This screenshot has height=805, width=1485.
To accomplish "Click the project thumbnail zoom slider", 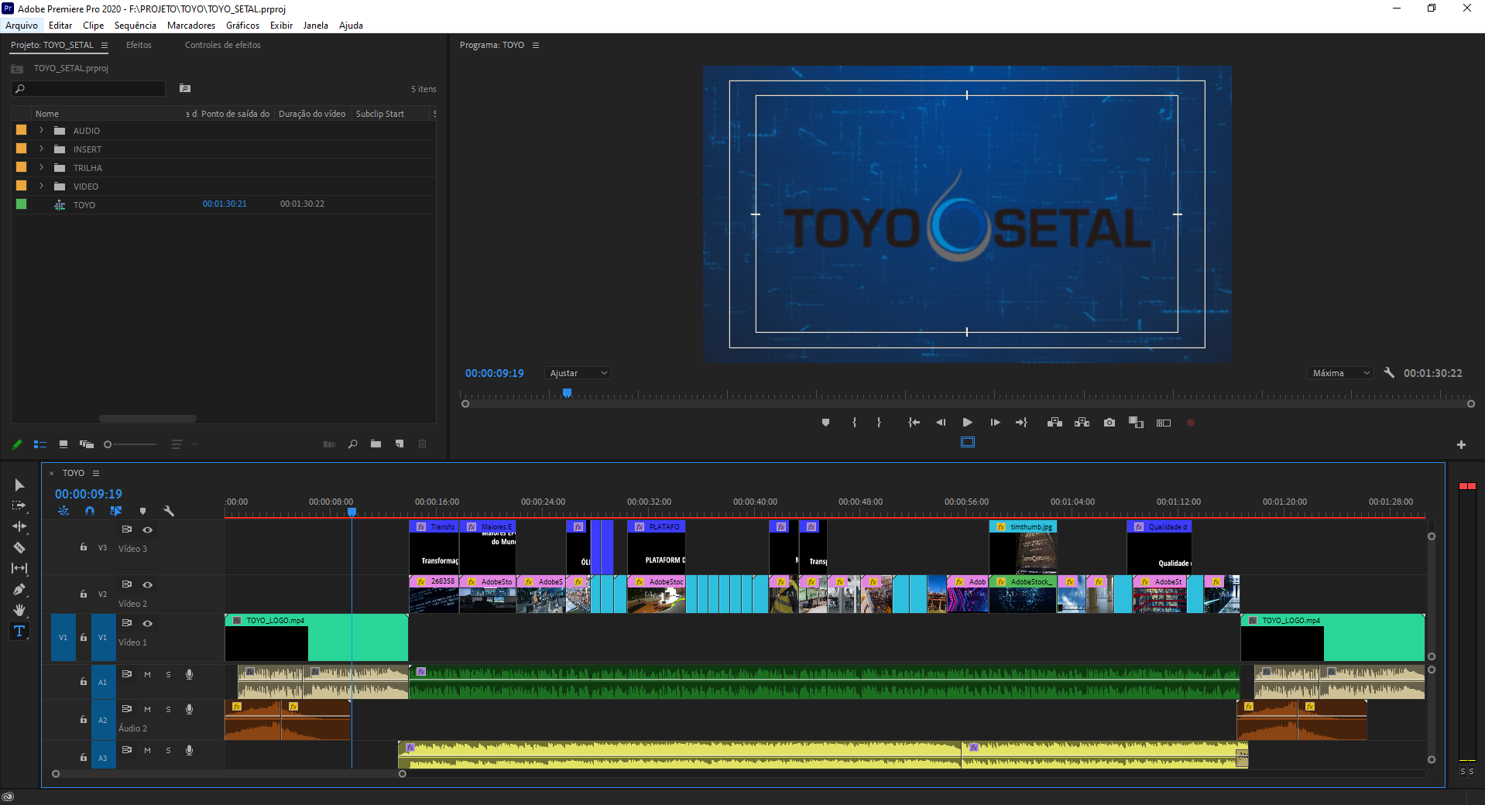I will coord(130,444).
